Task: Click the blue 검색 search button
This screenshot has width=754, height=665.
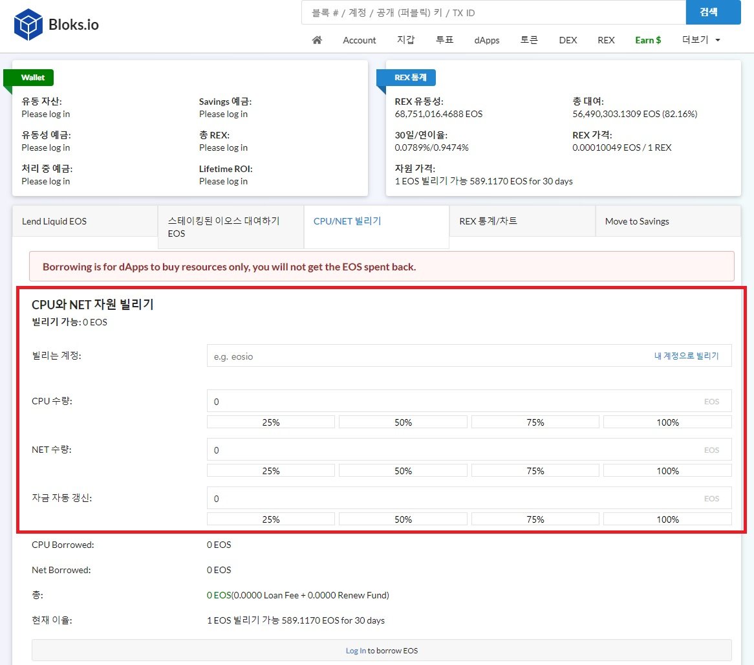Action: (x=713, y=13)
